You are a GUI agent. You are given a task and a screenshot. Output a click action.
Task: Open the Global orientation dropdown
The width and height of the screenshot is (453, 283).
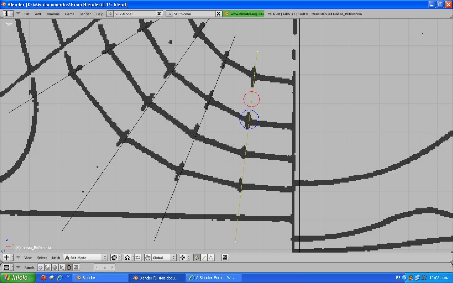(x=164, y=258)
